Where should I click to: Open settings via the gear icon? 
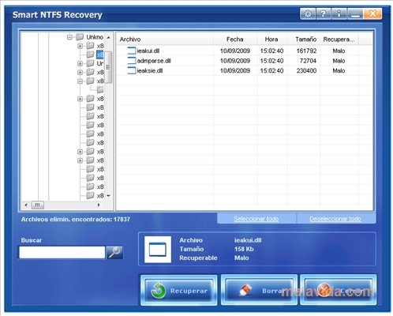click(x=308, y=13)
